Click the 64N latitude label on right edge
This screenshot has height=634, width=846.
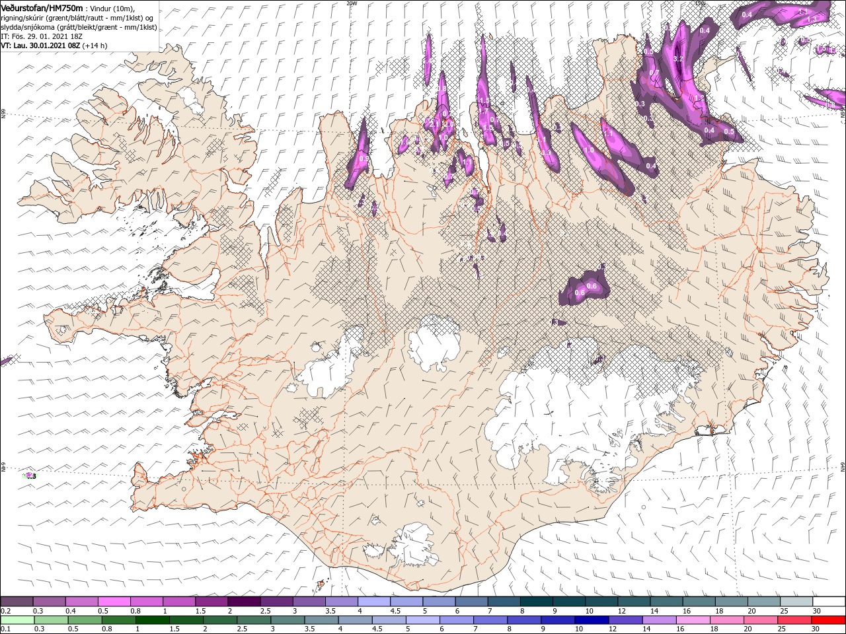(x=843, y=467)
